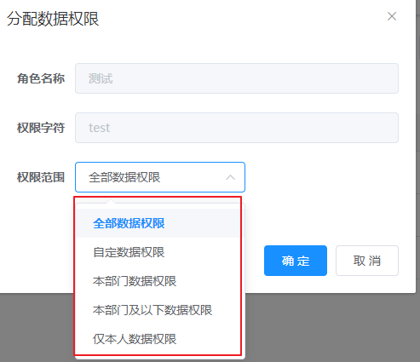Open the 权限范围 dropdown box
Image resolution: width=420 pixels, height=362 pixels.
coord(160,177)
